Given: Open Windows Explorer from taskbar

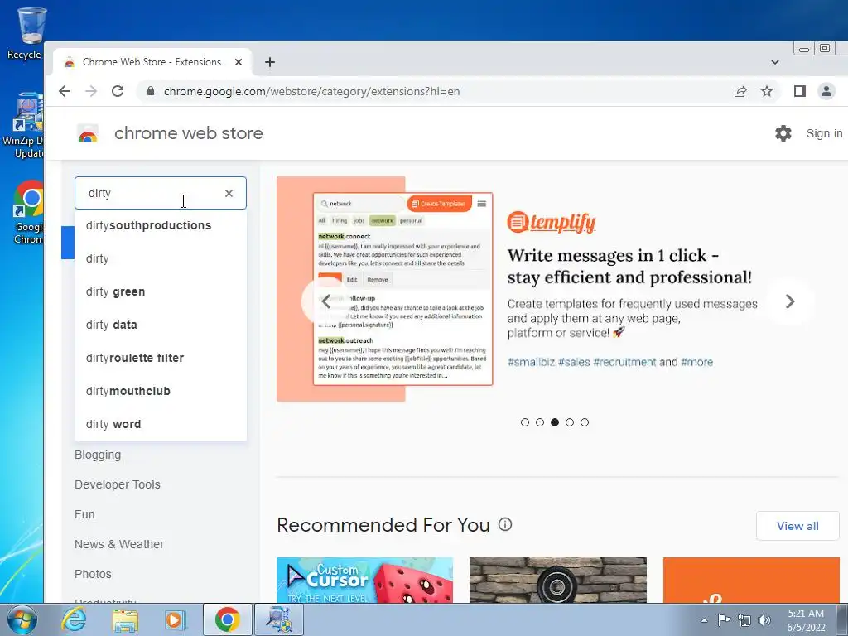Looking at the screenshot, I should click(125, 619).
